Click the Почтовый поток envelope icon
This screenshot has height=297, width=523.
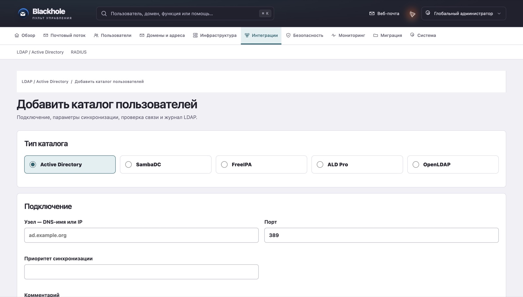tap(46, 35)
